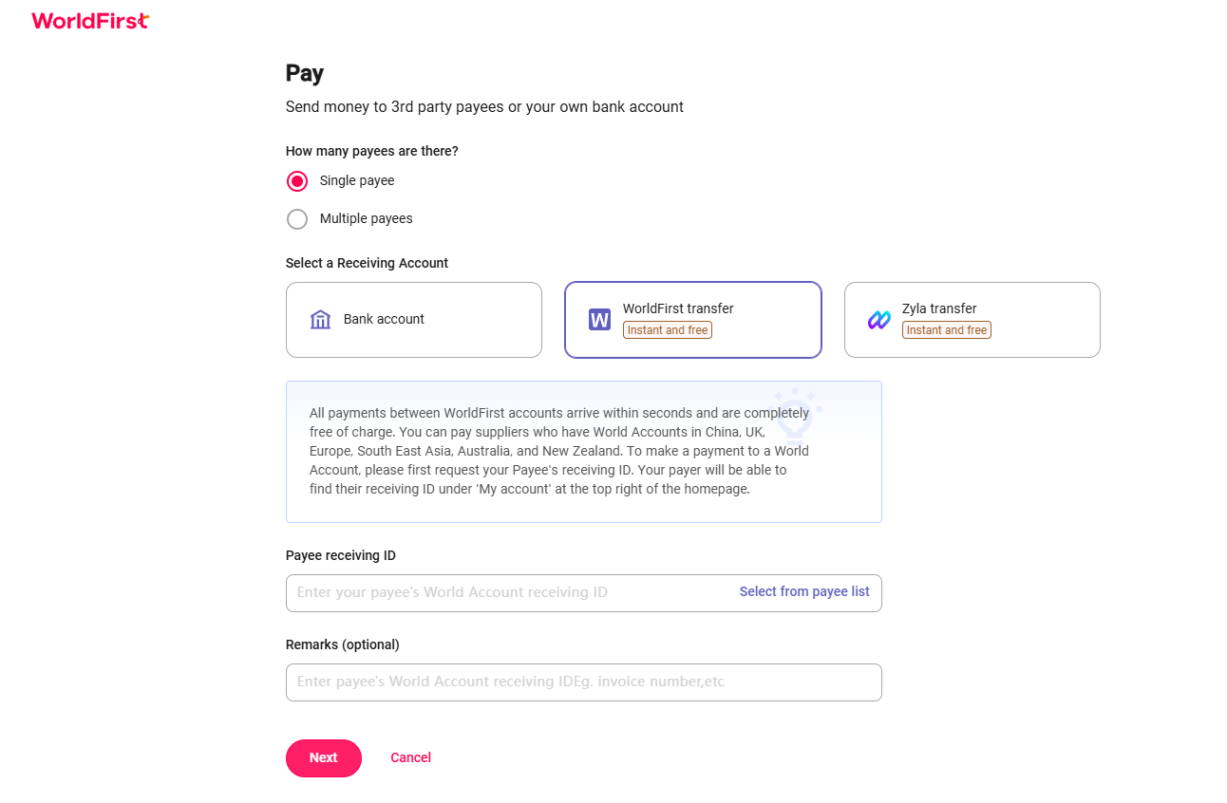Select the Multiple payees radio button
Screen dimensions: 1227x803
point(297,219)
